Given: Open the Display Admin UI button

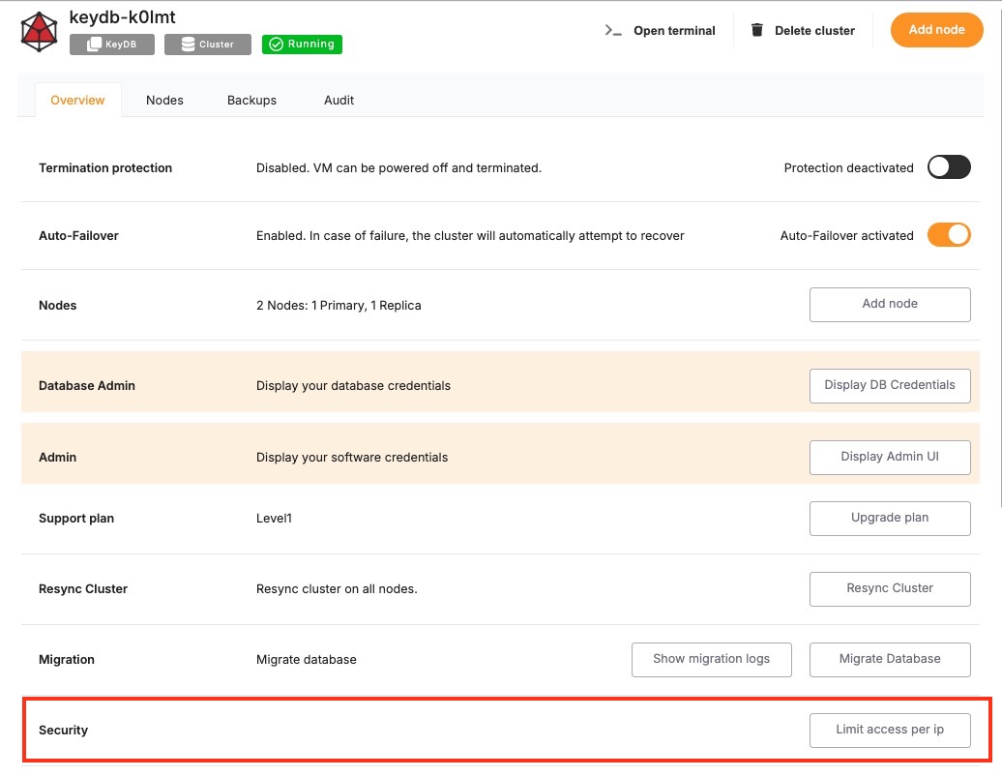Looking at the screenshot, I should pyautogui.click(x=889, y=457).
